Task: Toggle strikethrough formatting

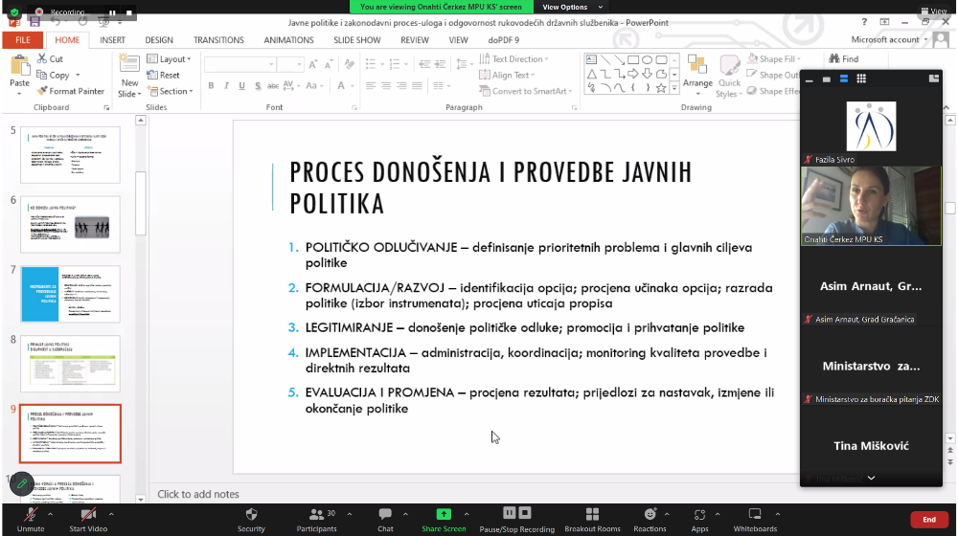Action: (272, 85)
